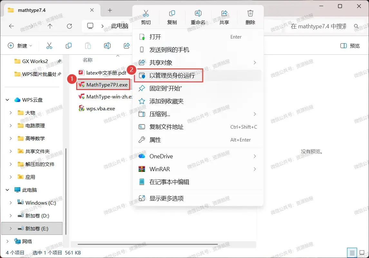Viewport: 369px width, 258px height.
Task: Click the search magnifier icon
Action: (x=356, y=26)
